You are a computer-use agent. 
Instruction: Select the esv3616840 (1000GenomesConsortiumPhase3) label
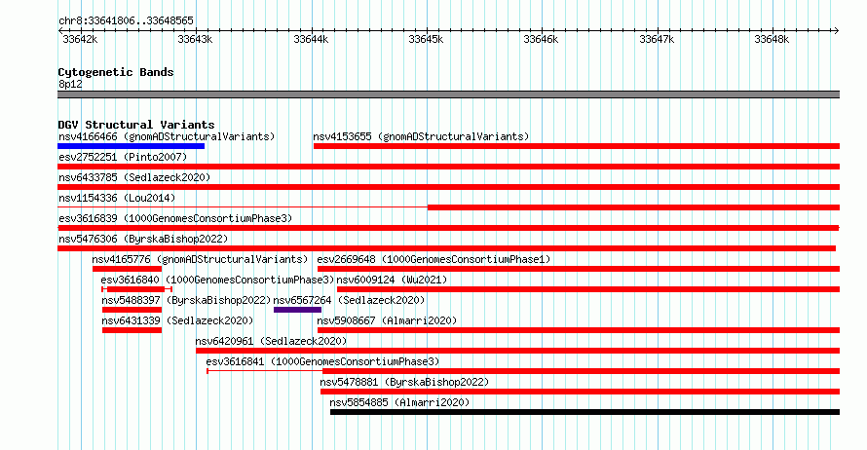click(x=217, y=280)
